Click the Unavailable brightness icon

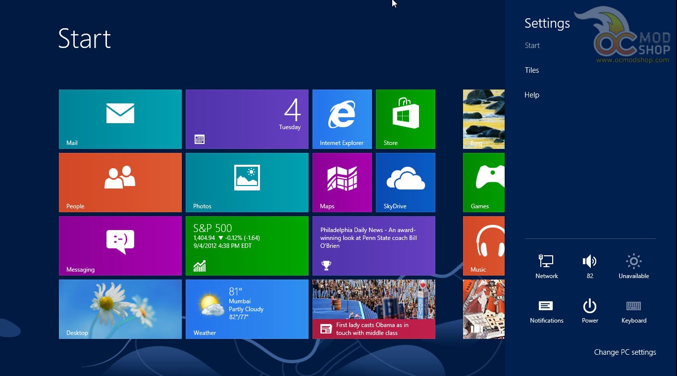[634, 267]
